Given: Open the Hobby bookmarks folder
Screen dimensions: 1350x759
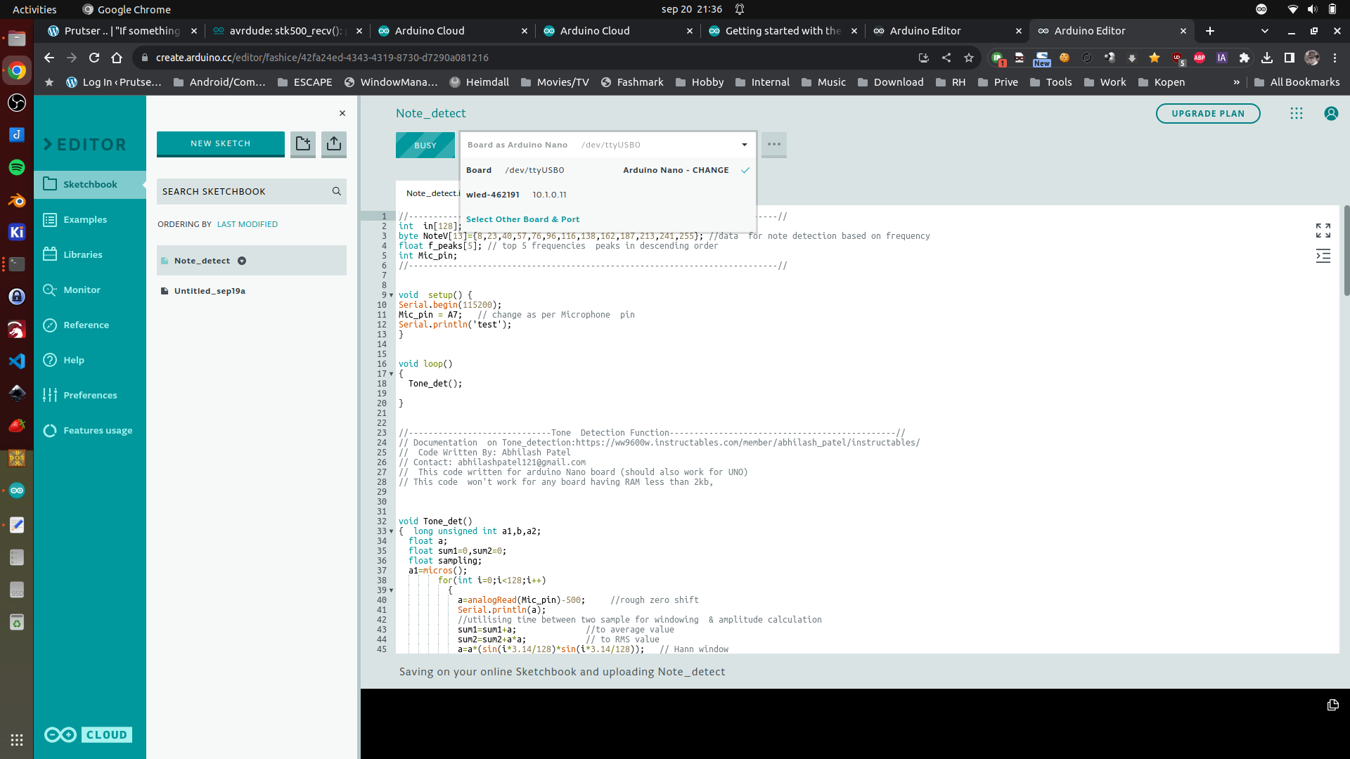Looking at the screenshot, I should click(x=700, y=82).
